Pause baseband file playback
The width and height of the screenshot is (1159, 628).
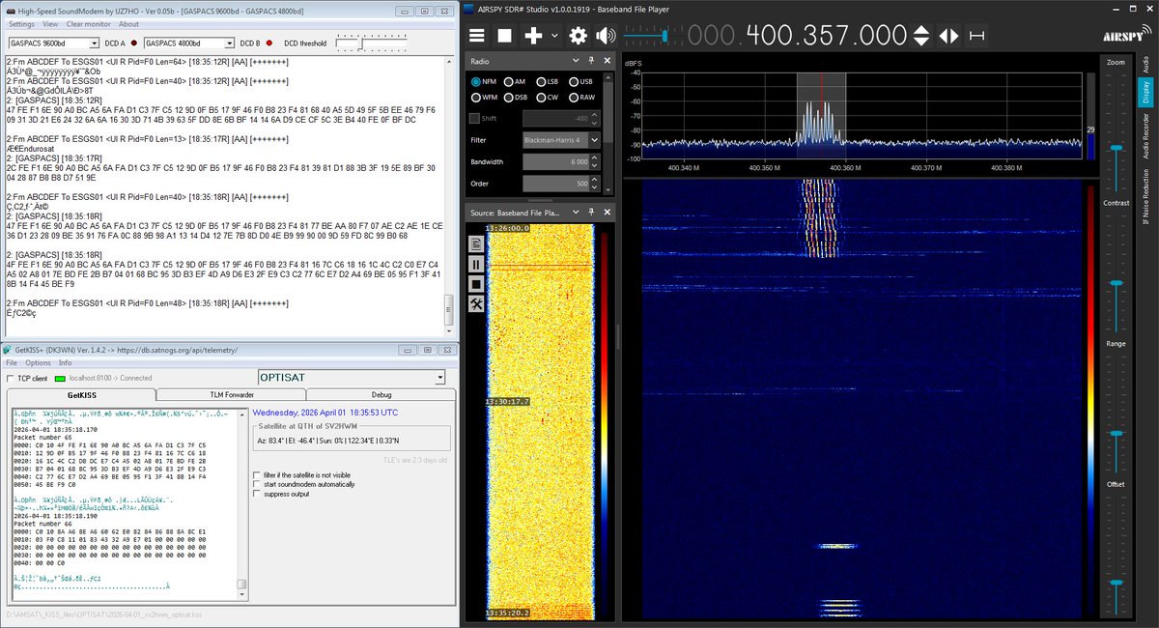click(476, 265)
